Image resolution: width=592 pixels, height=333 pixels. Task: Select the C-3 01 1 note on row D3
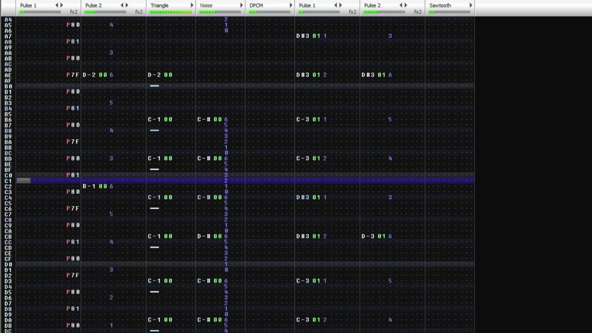click(311, 281)
